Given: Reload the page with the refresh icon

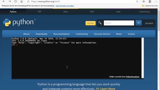Looking at the screenshot, I should [15, 1].
